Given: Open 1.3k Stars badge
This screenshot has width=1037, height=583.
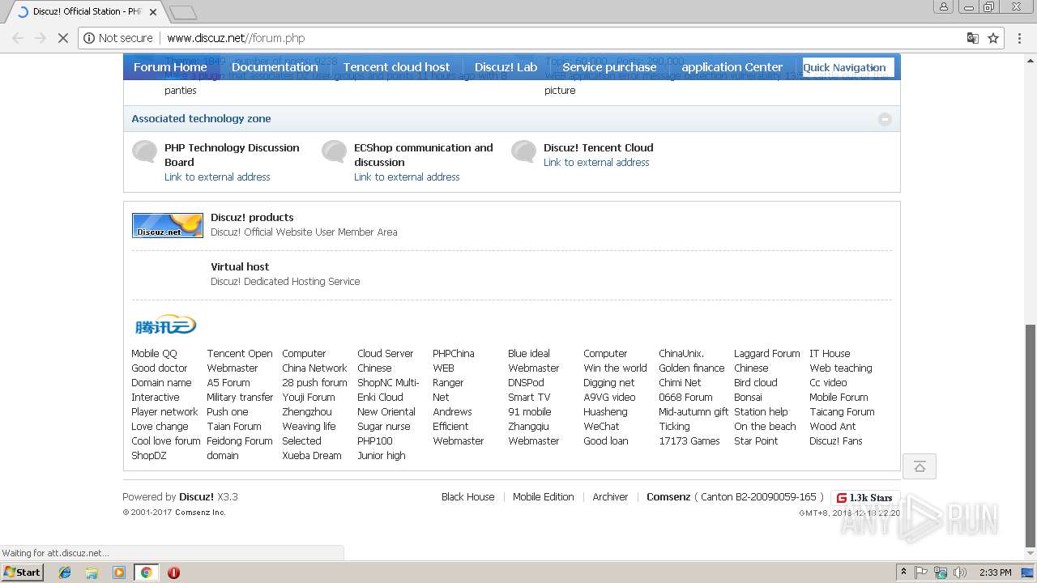Looking at the screenshot, I should (x=864, y=498).
